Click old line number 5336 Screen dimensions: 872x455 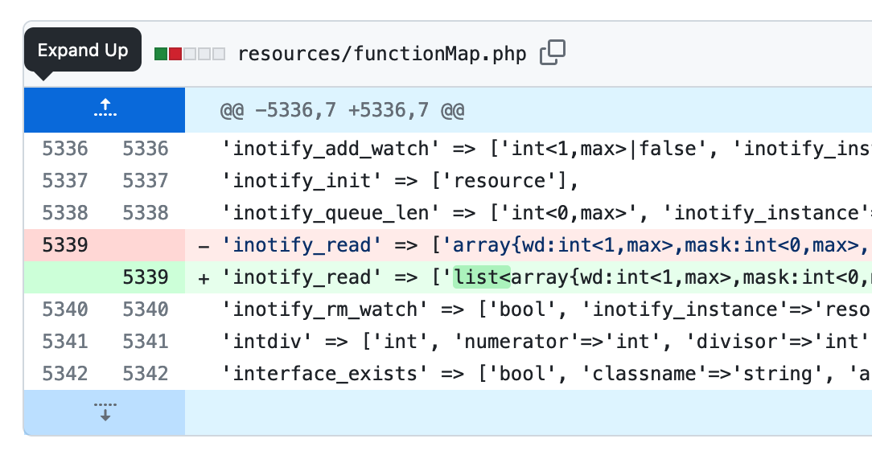coord(64,149)
